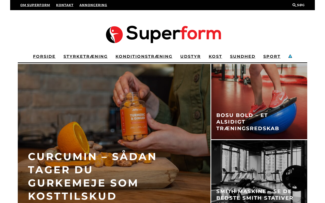This screenshot has height=203, width=325.
Task: Open the Om Superform page
Action: click(x=35, y=5)
